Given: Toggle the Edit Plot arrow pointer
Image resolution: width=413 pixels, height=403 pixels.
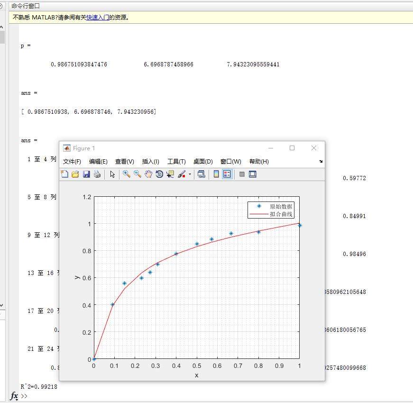Looking at the screenshot, I should (x=112, y=174).
